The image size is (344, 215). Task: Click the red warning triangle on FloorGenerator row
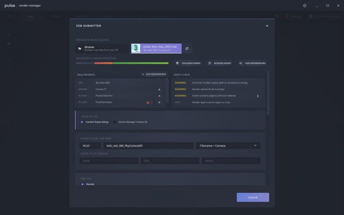point(148,102)
